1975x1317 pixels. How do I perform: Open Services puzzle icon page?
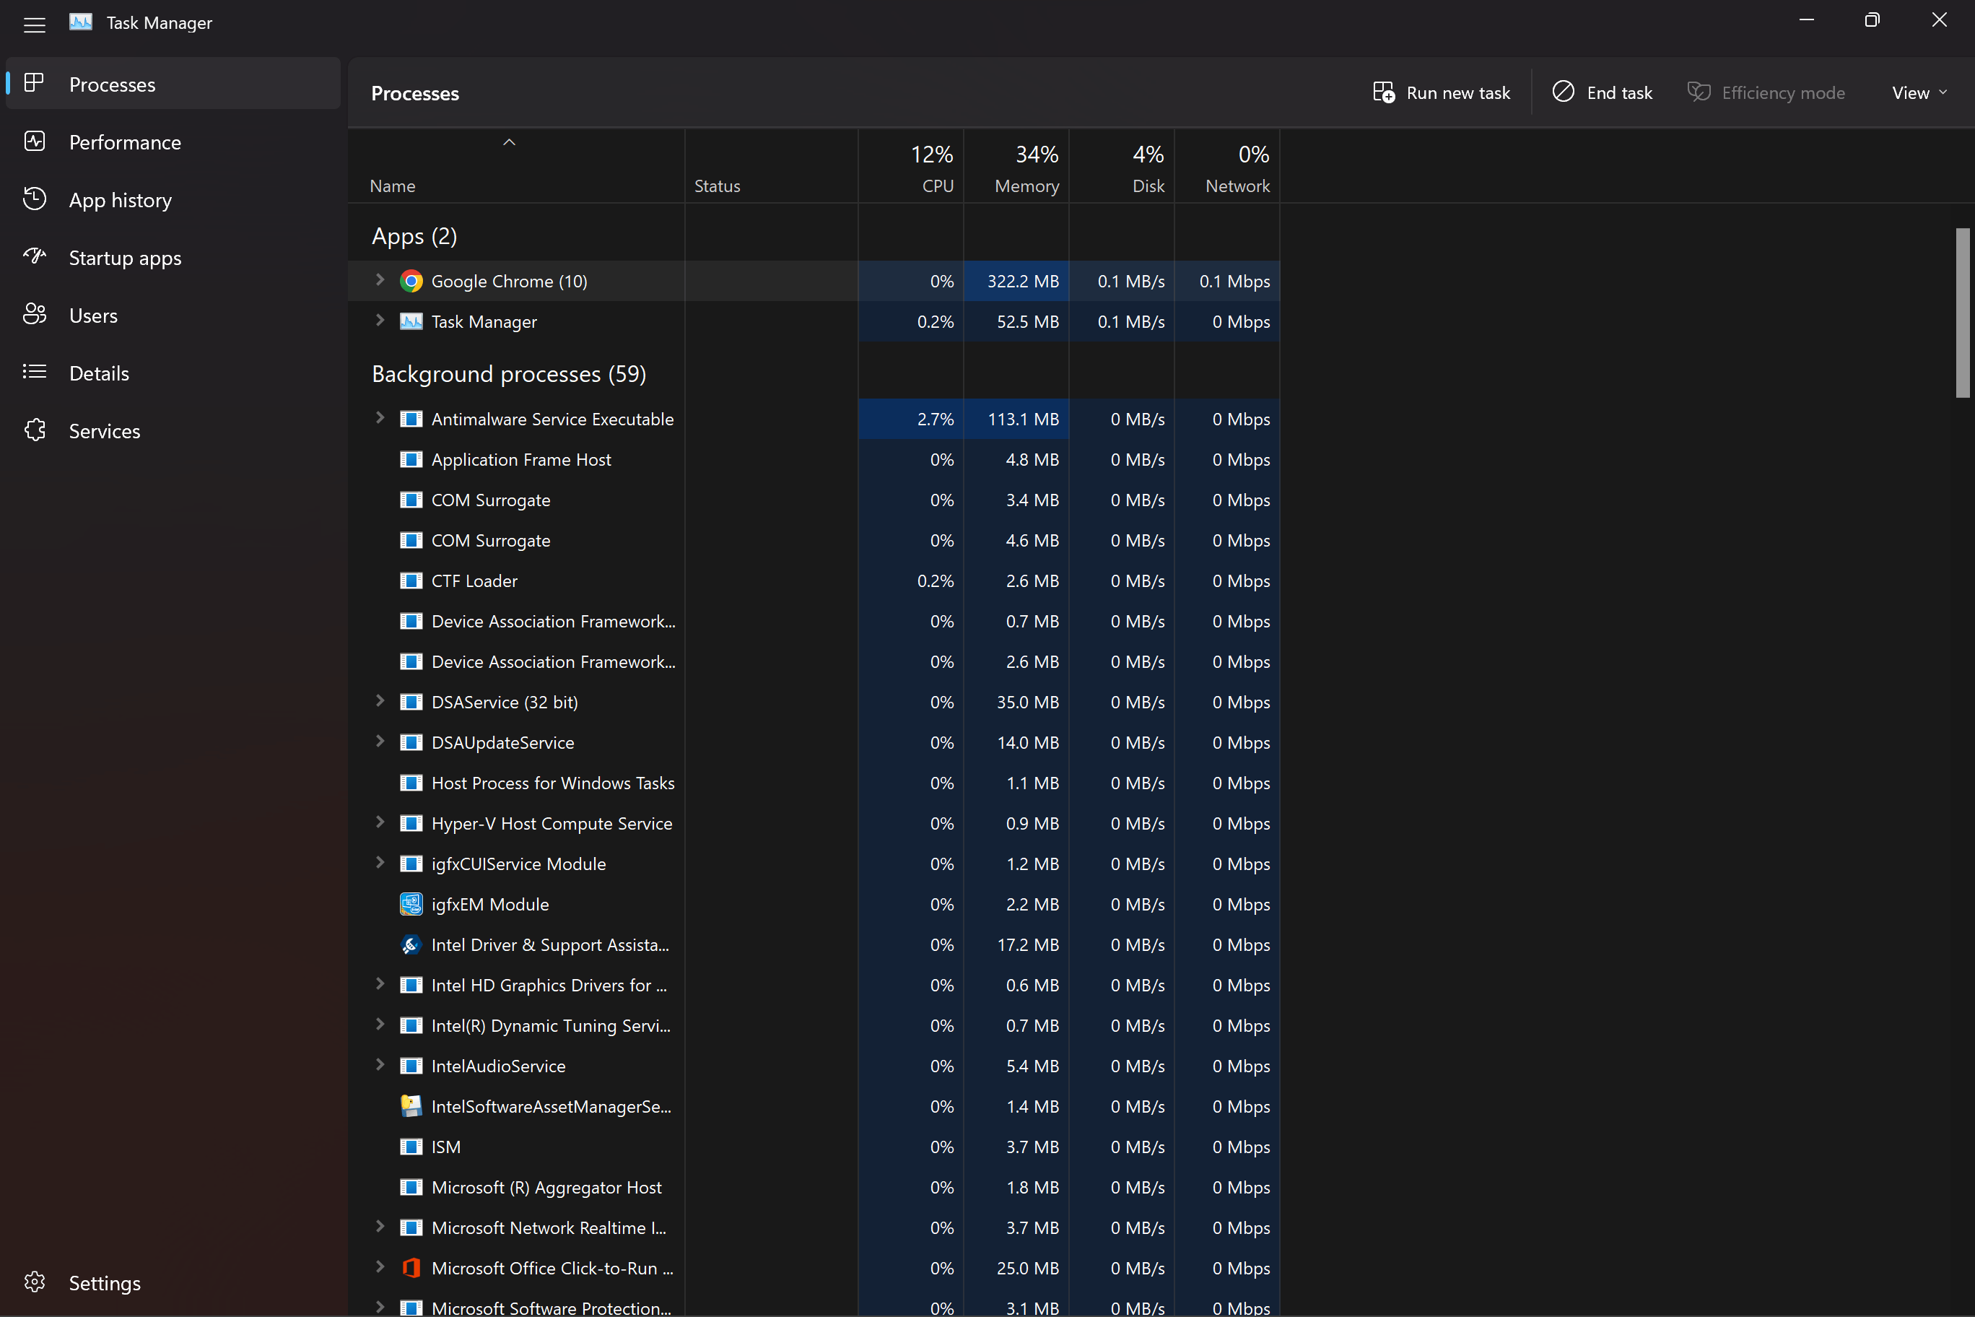click(35, 431)
